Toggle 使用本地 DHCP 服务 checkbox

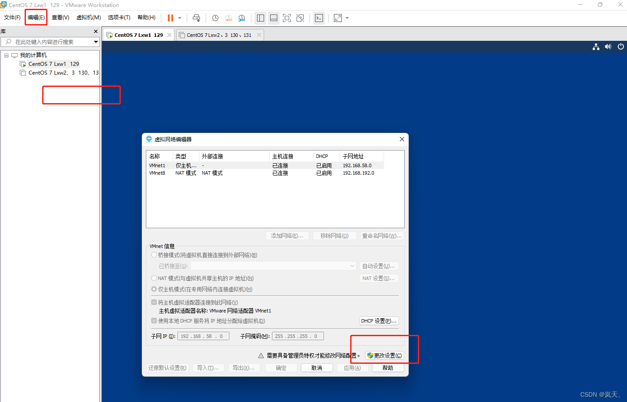tap(154, 321)
